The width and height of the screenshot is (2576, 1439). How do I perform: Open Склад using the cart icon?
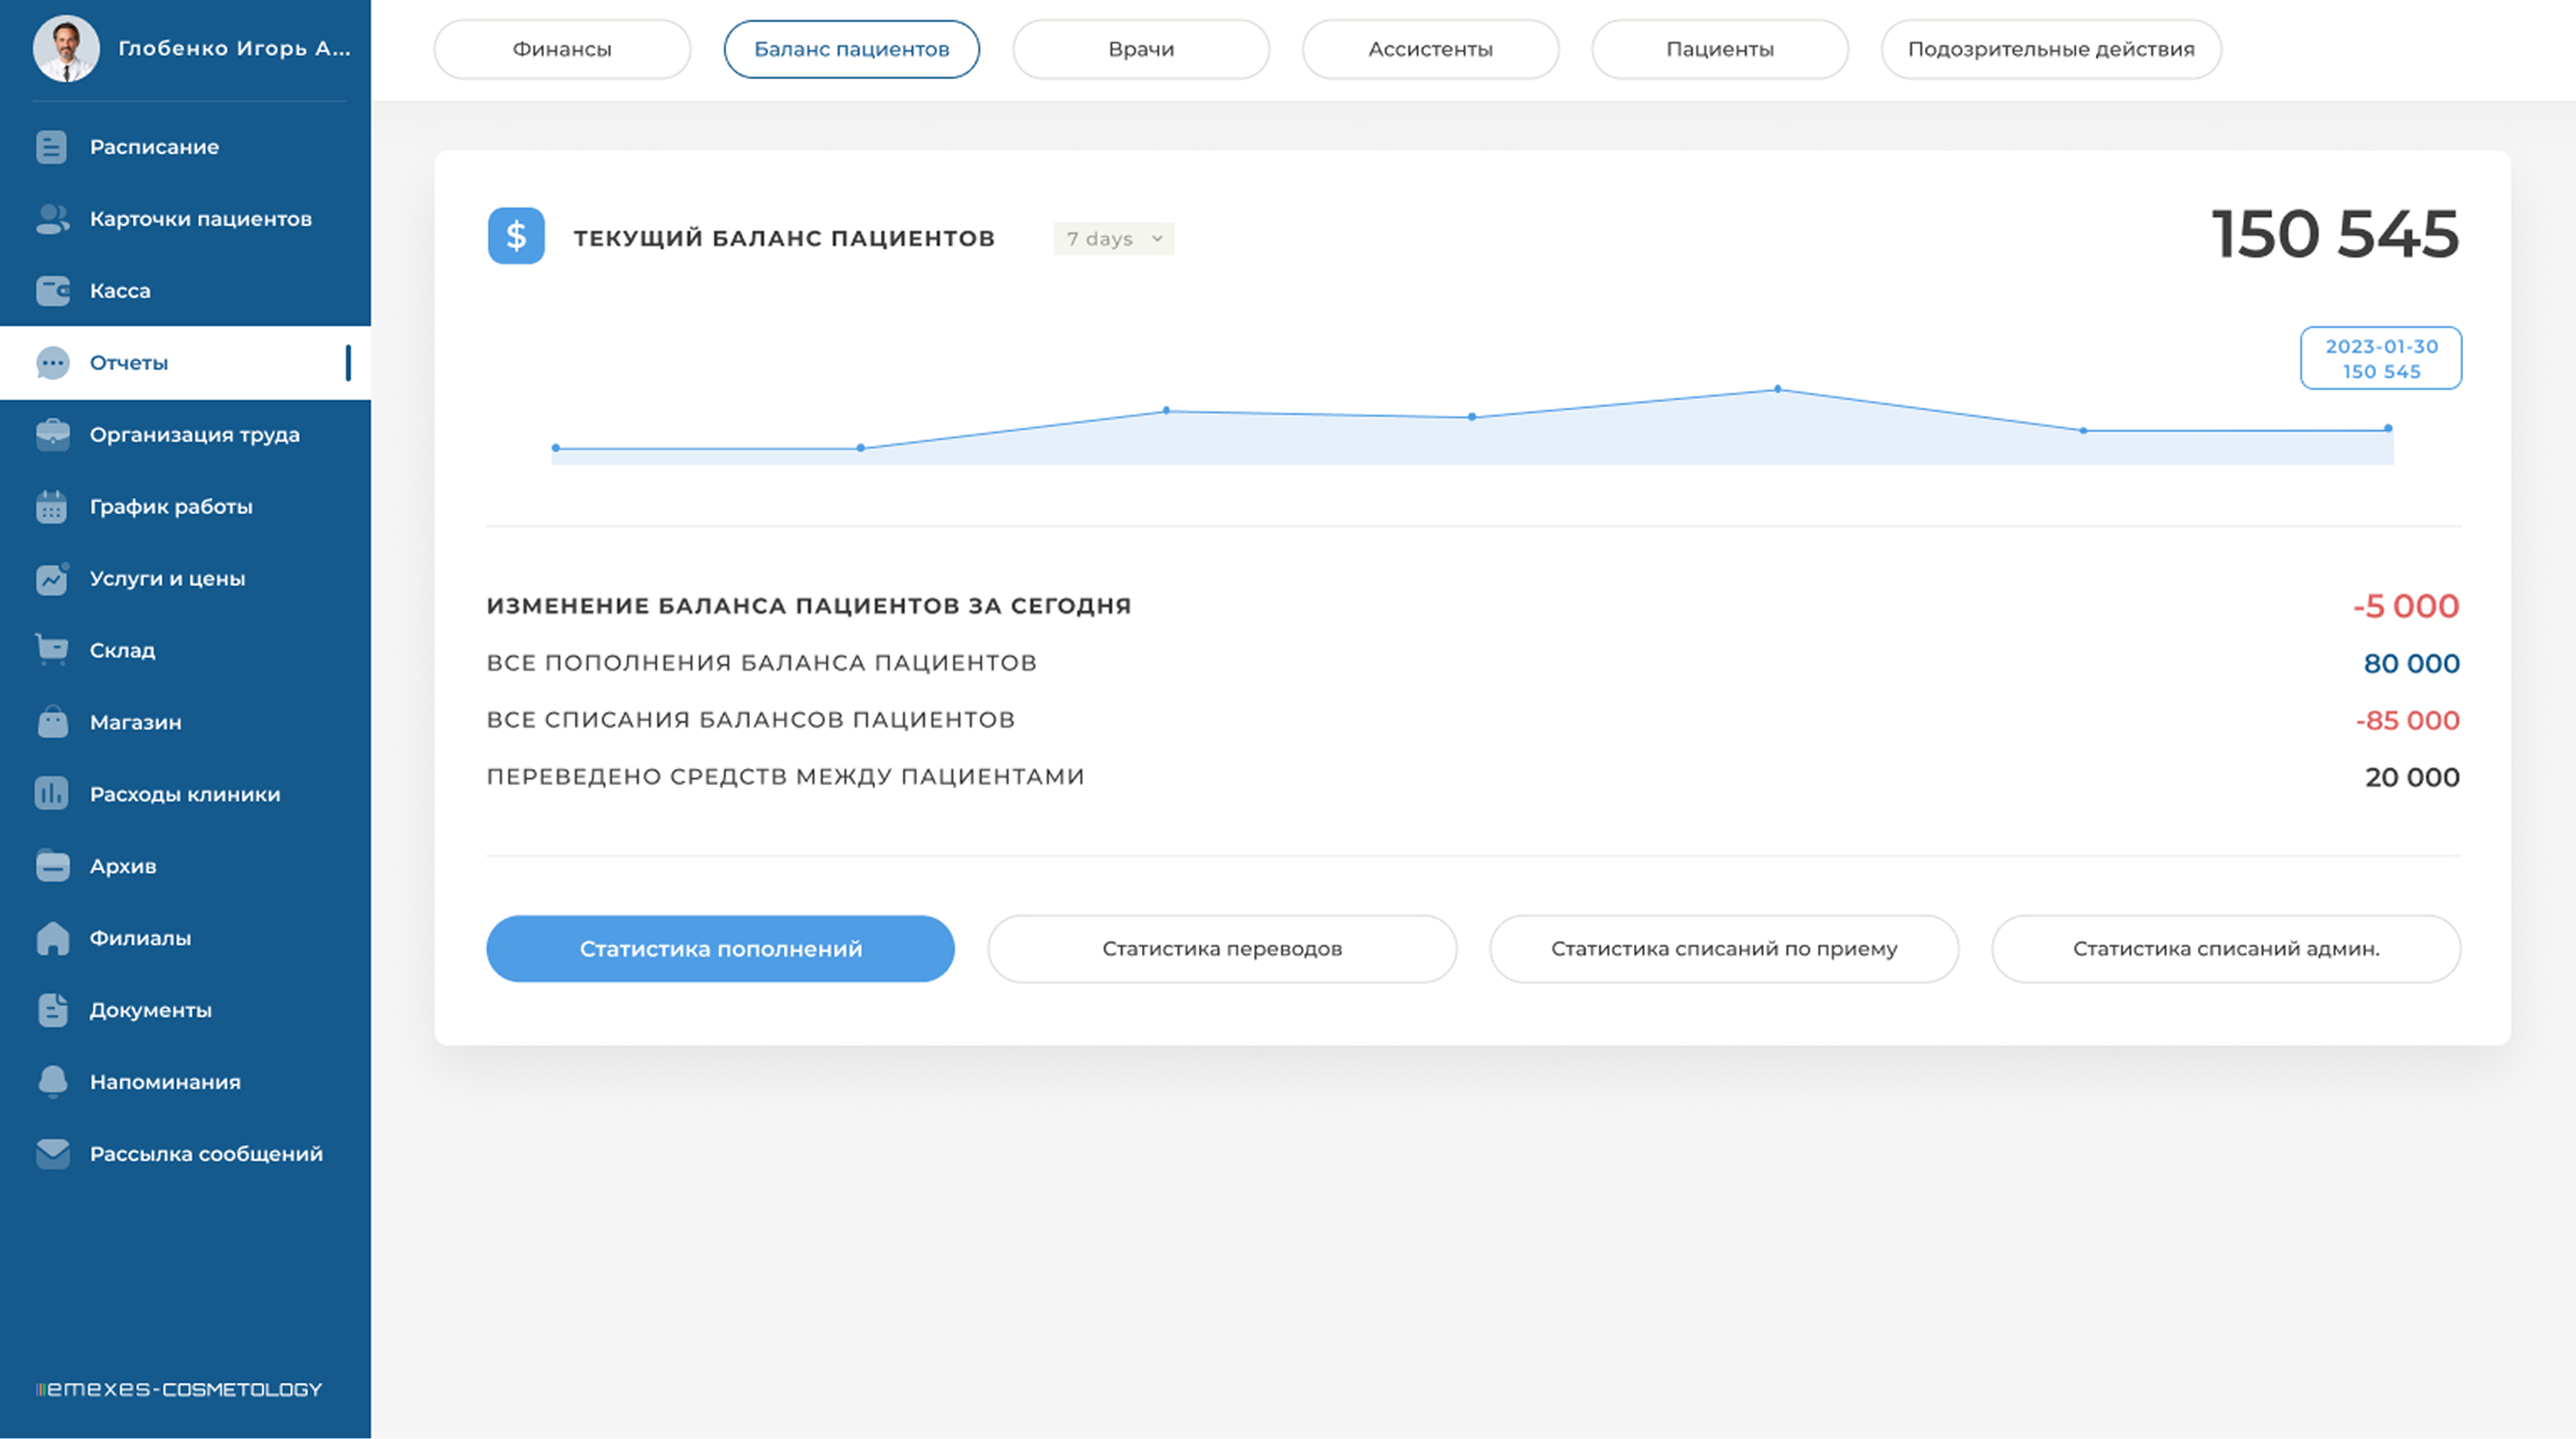coord(51,650)
